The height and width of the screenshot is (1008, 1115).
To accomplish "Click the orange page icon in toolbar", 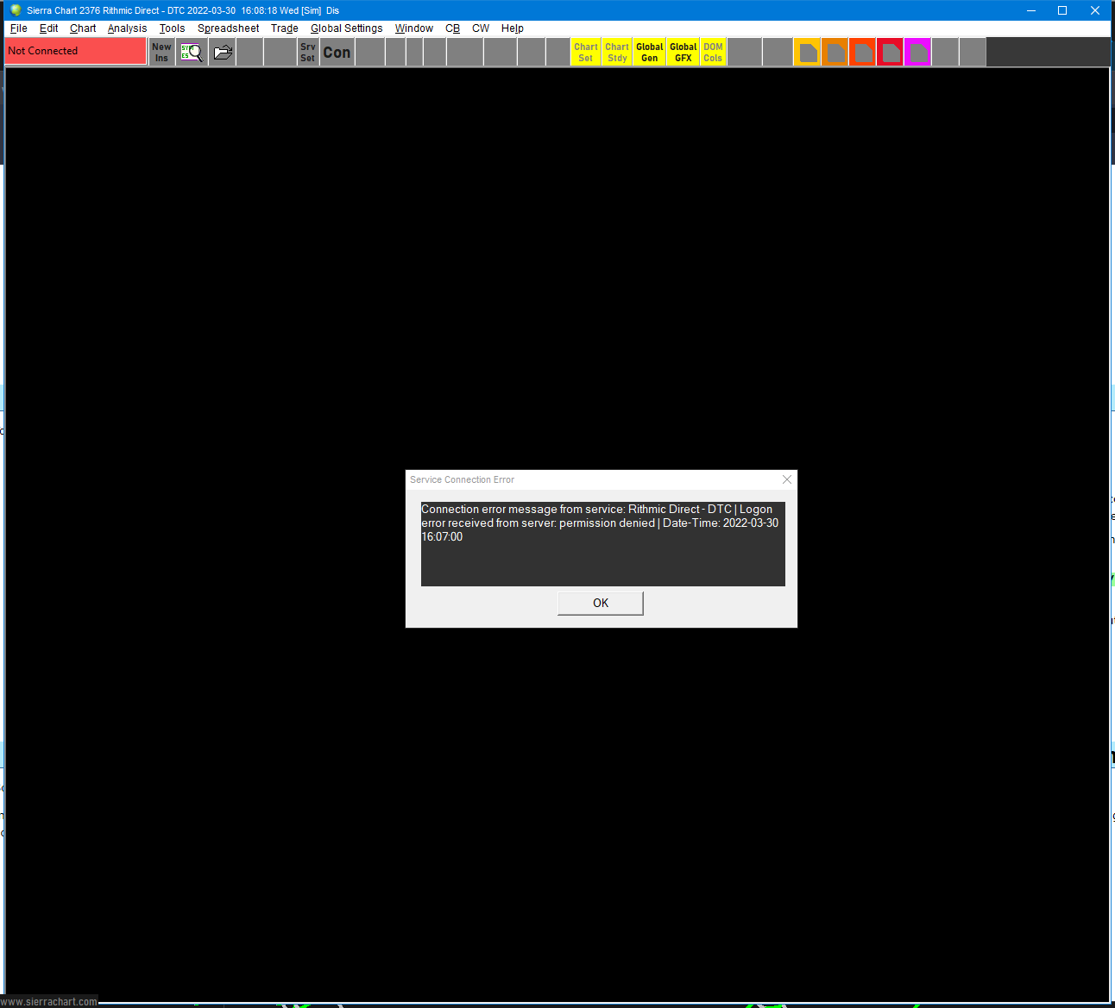I will 835,52.
